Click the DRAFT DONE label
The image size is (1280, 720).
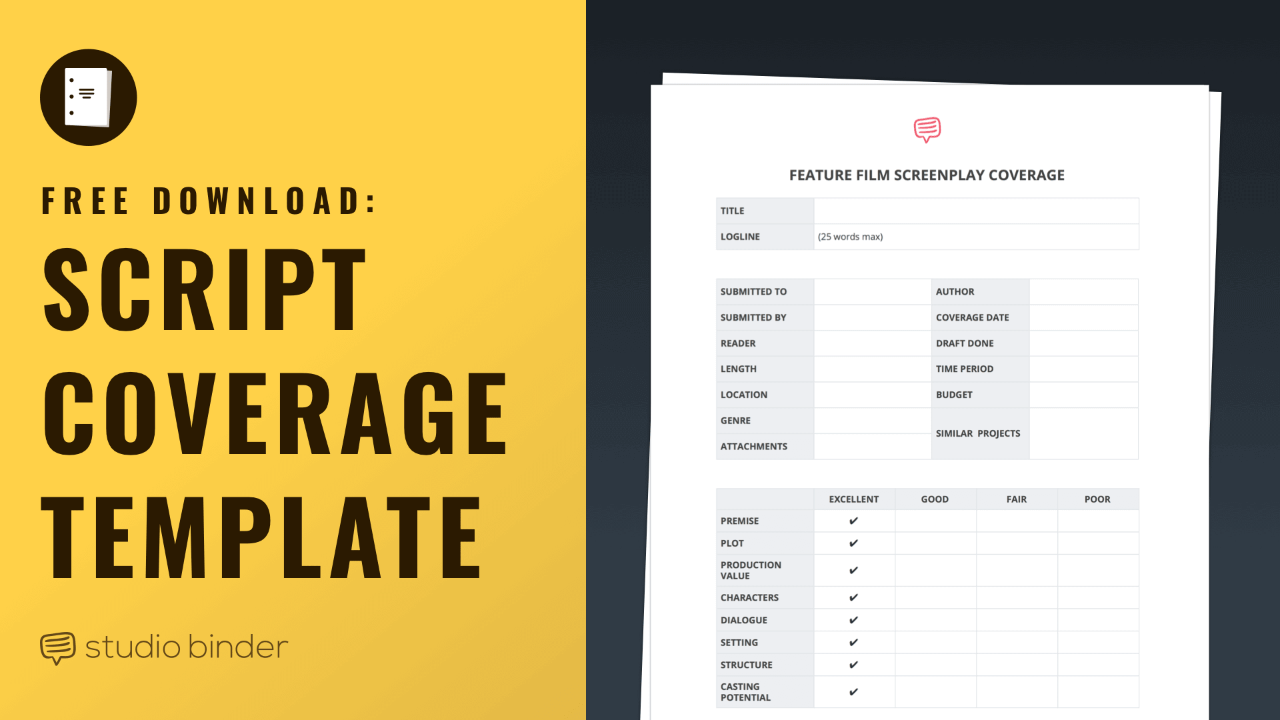[x=965, y=343]
